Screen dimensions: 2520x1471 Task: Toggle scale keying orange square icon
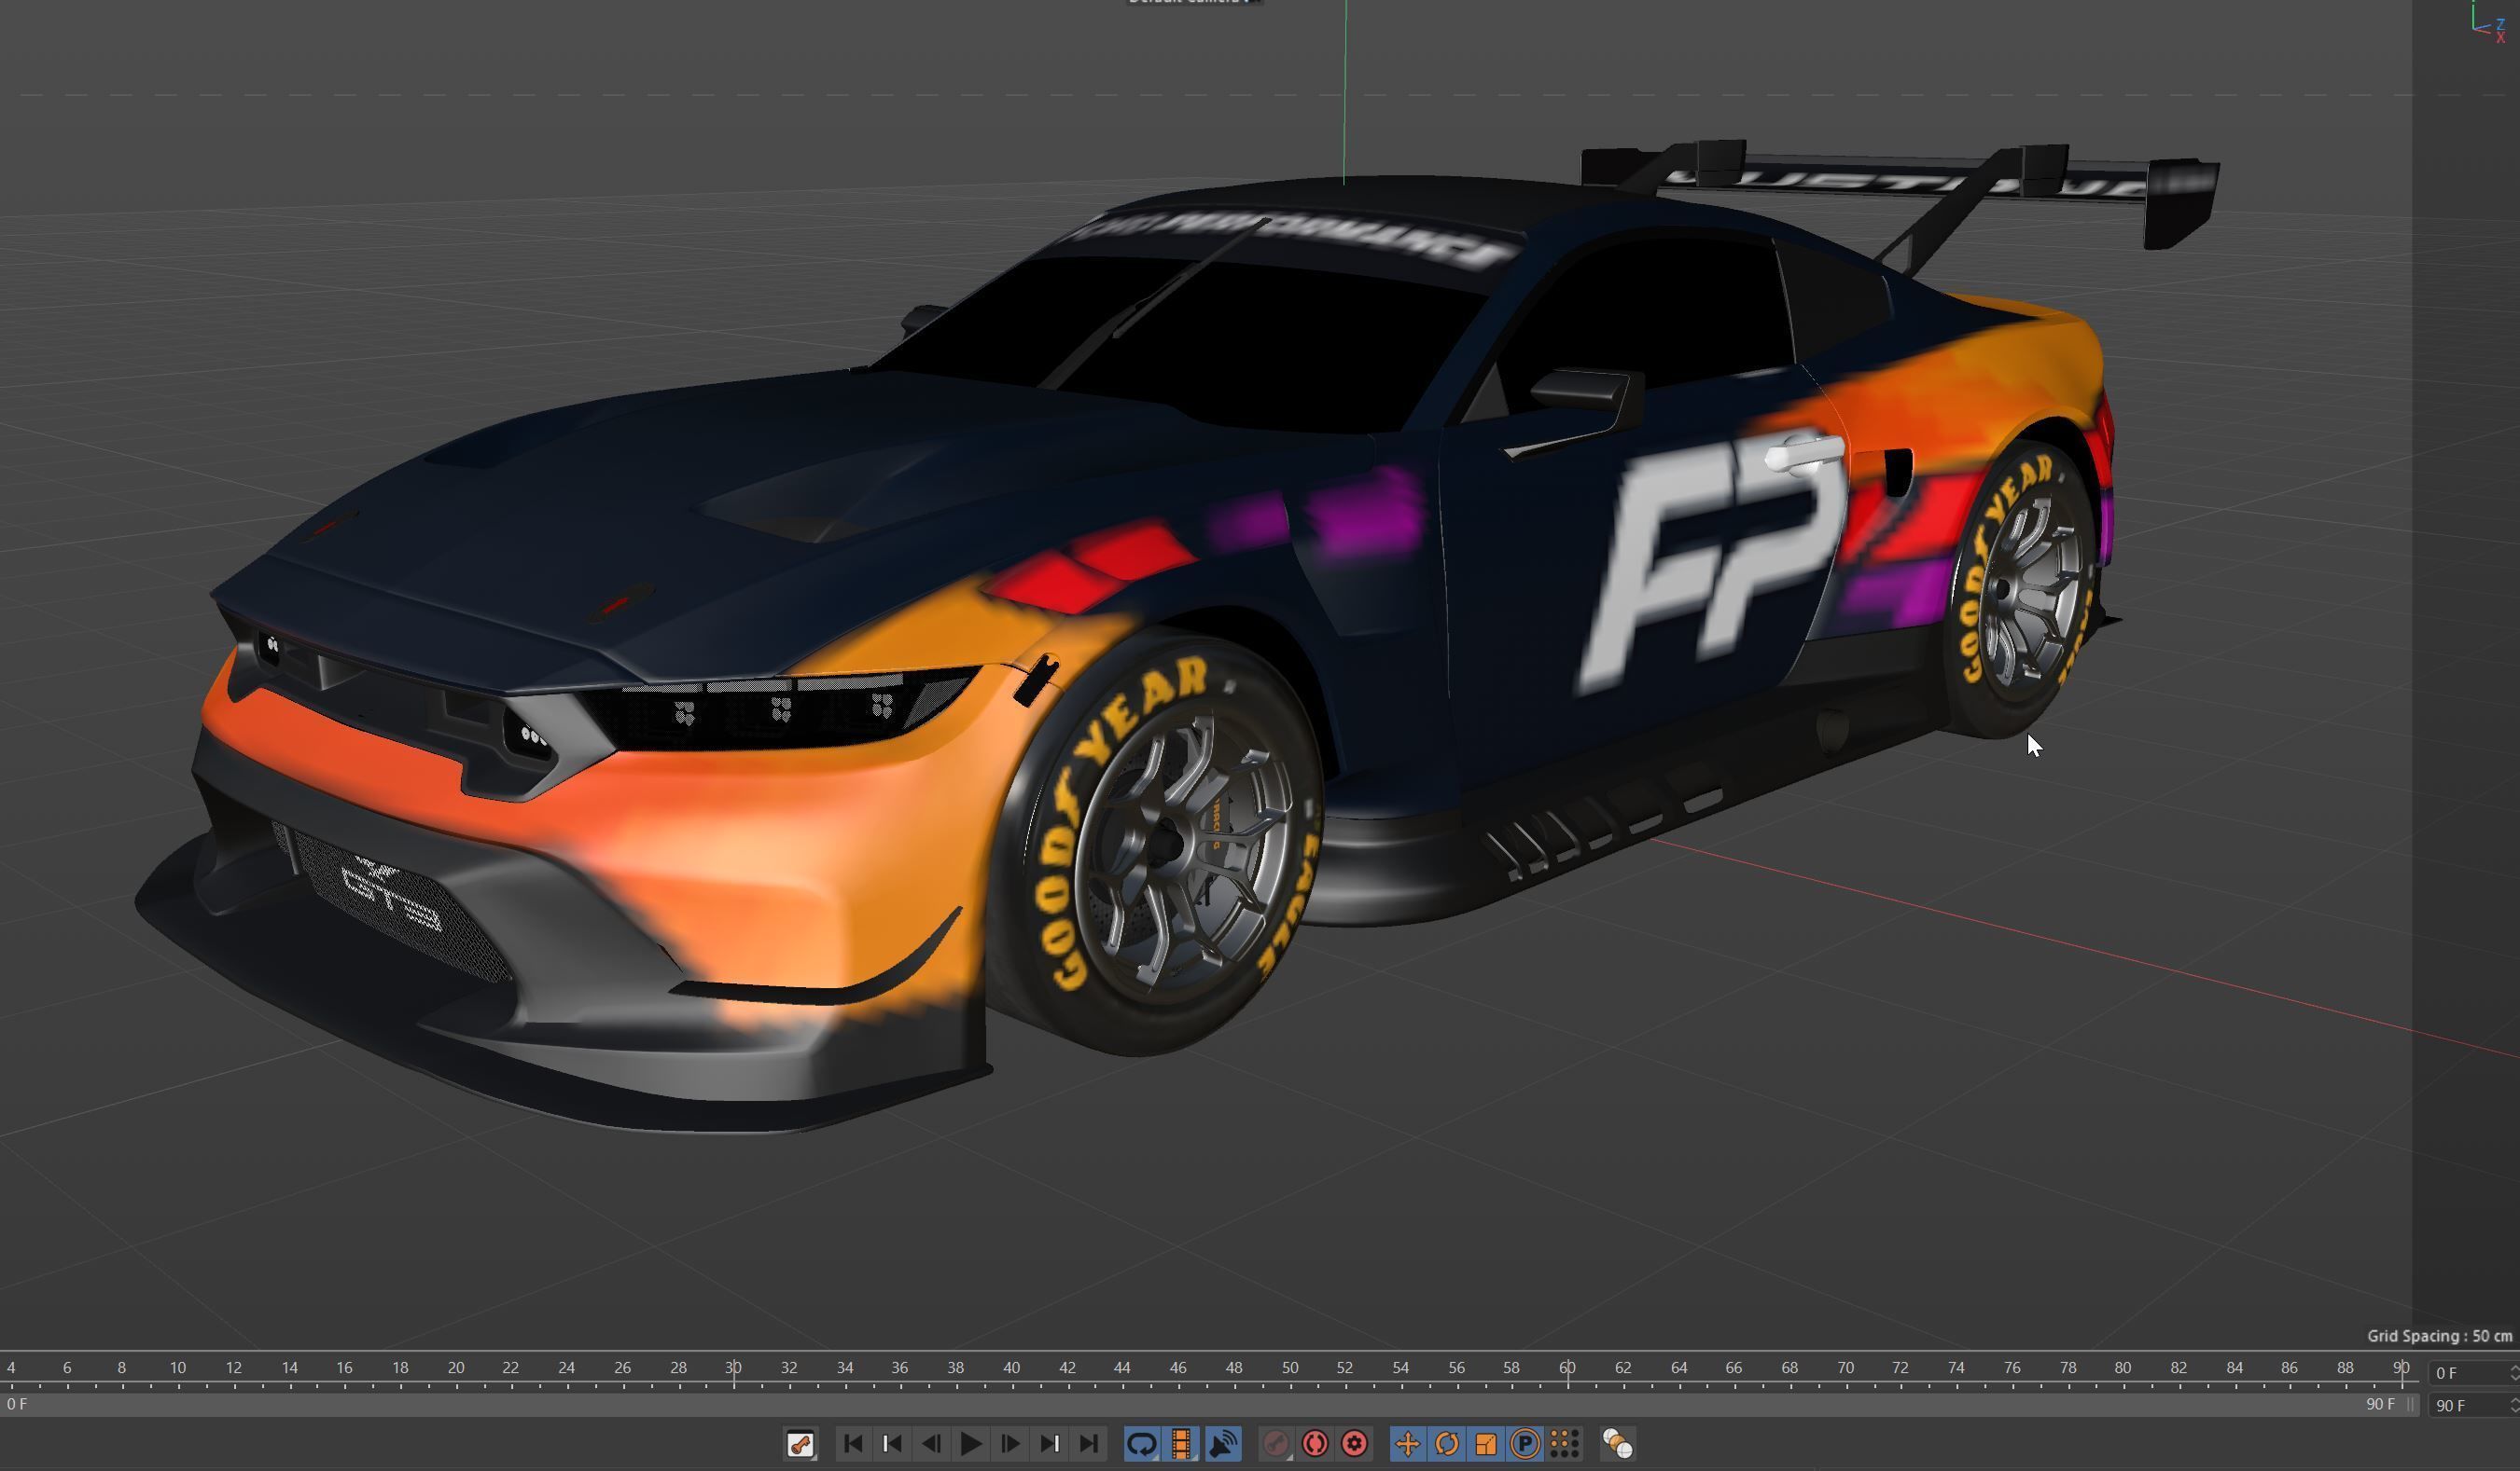pyautogui.click(x=1486, y=1444)
